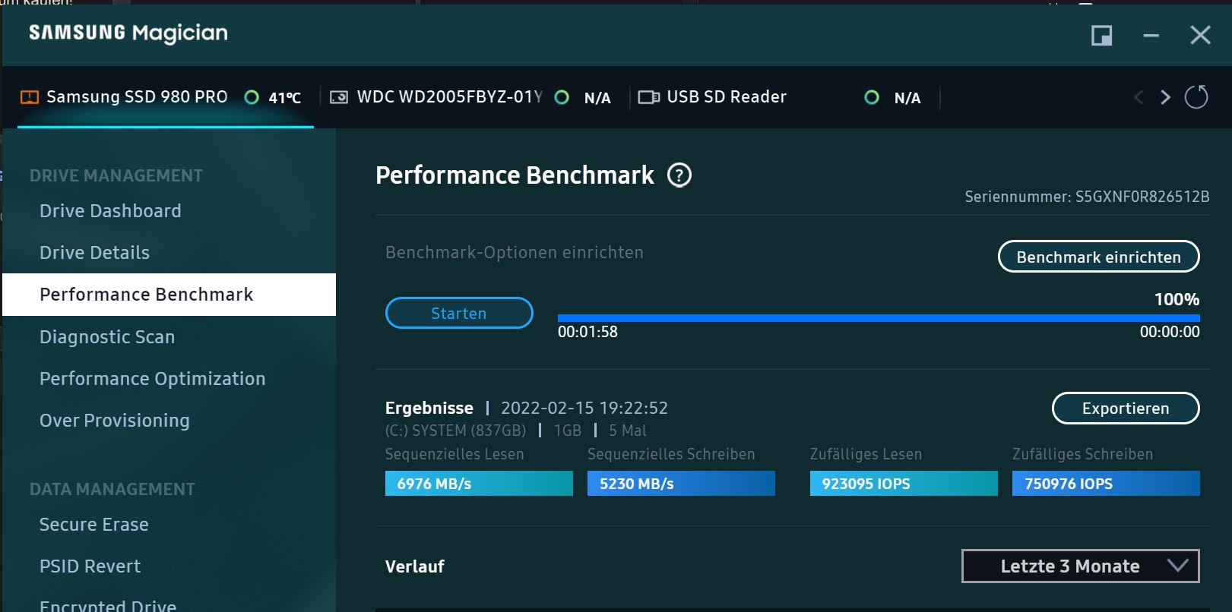Click the Ergebnisse label
Screen dimensions: 1232x612
[429, 409]
